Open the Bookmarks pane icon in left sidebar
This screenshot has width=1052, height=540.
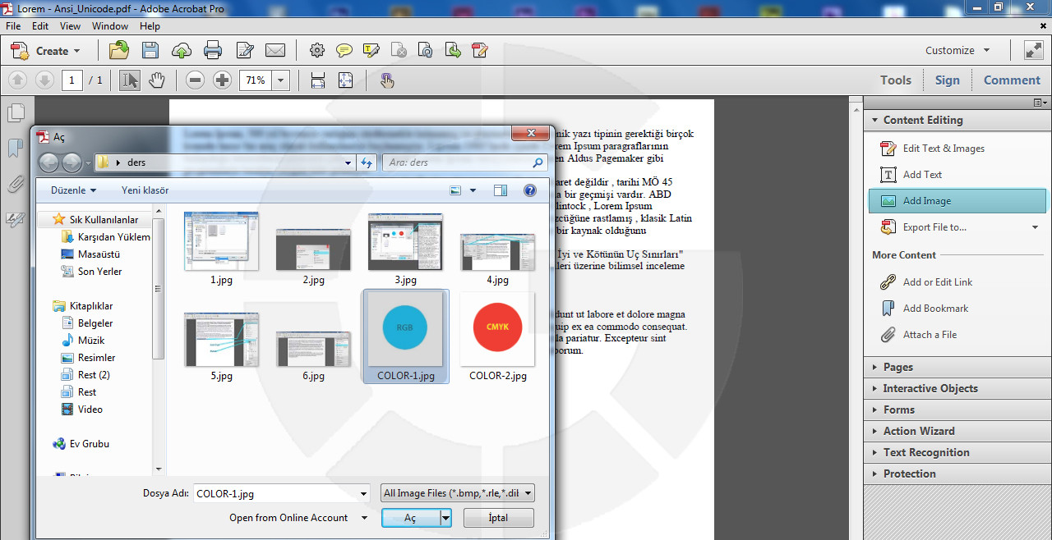(16, 149)
